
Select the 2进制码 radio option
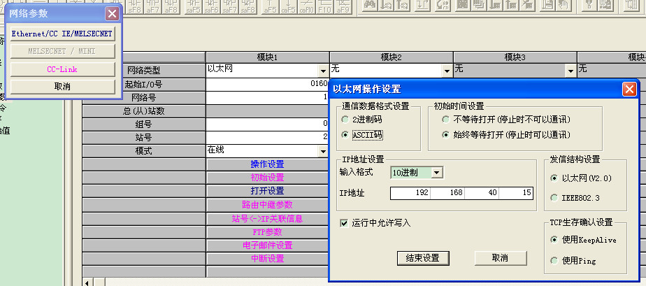(345, 120)
